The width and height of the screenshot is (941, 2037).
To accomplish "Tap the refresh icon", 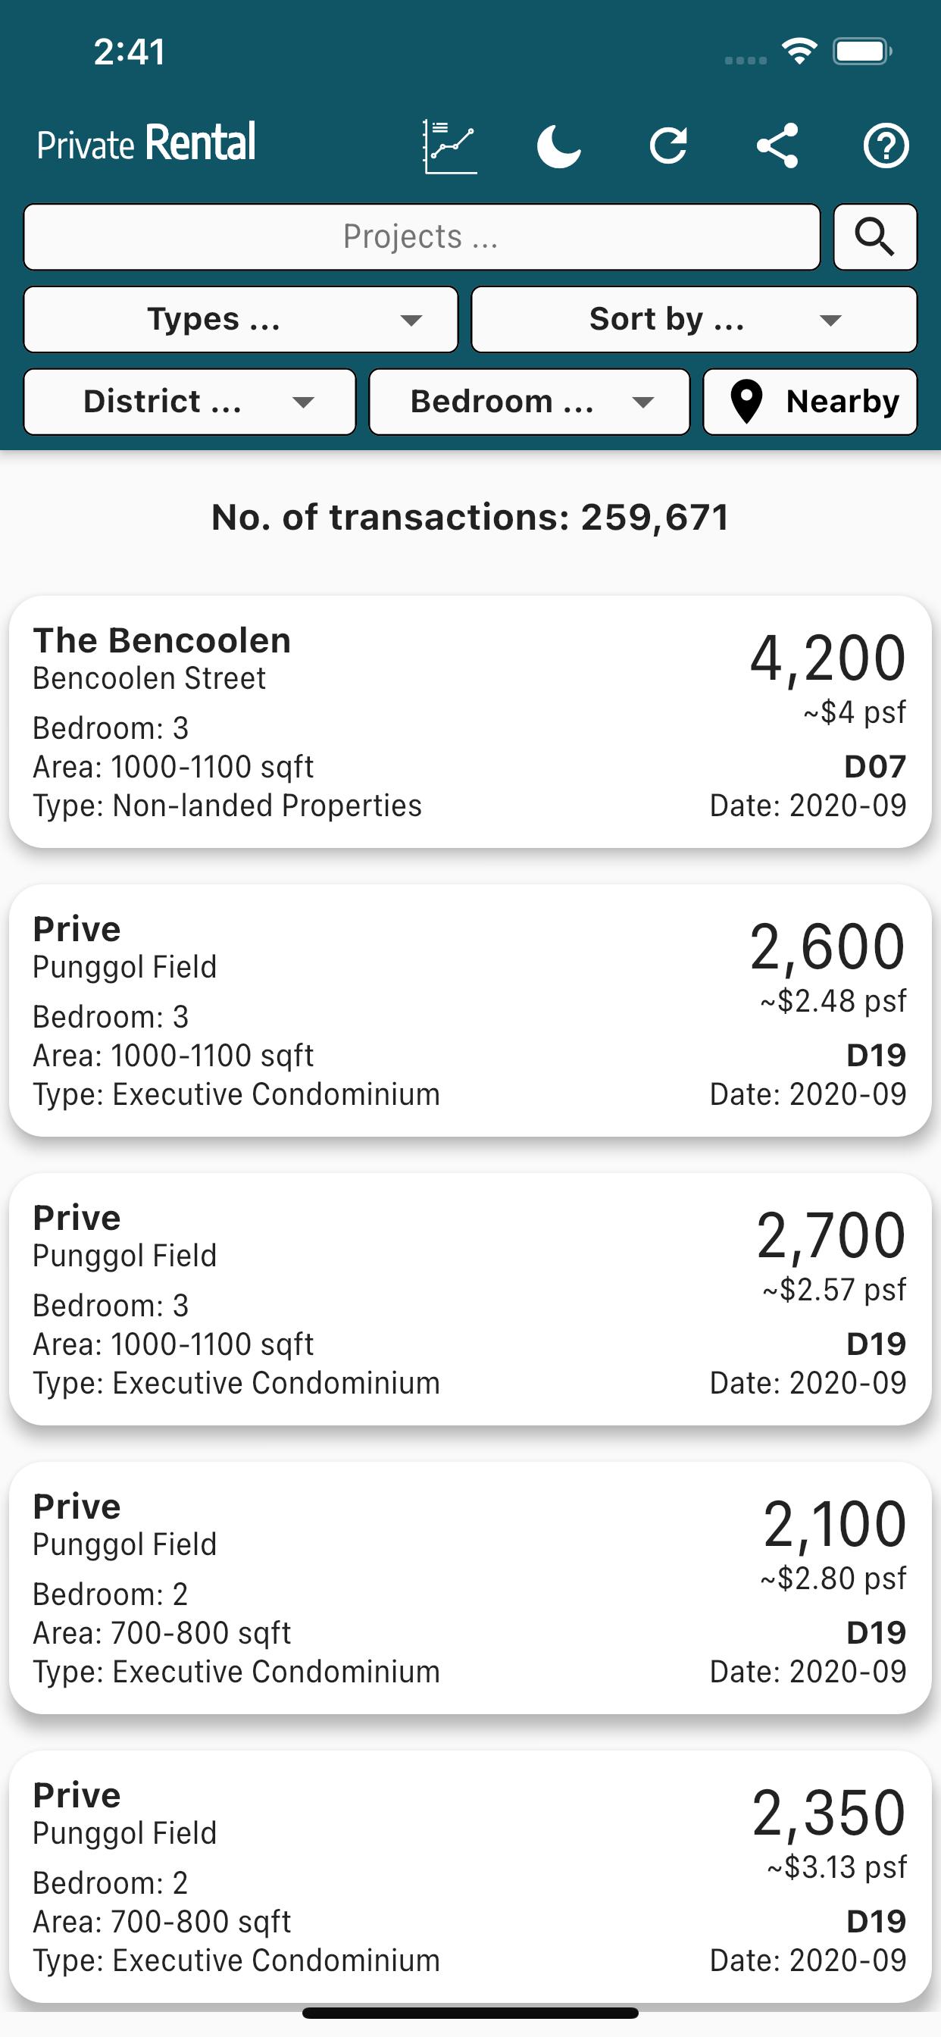I will coord(668,146).
